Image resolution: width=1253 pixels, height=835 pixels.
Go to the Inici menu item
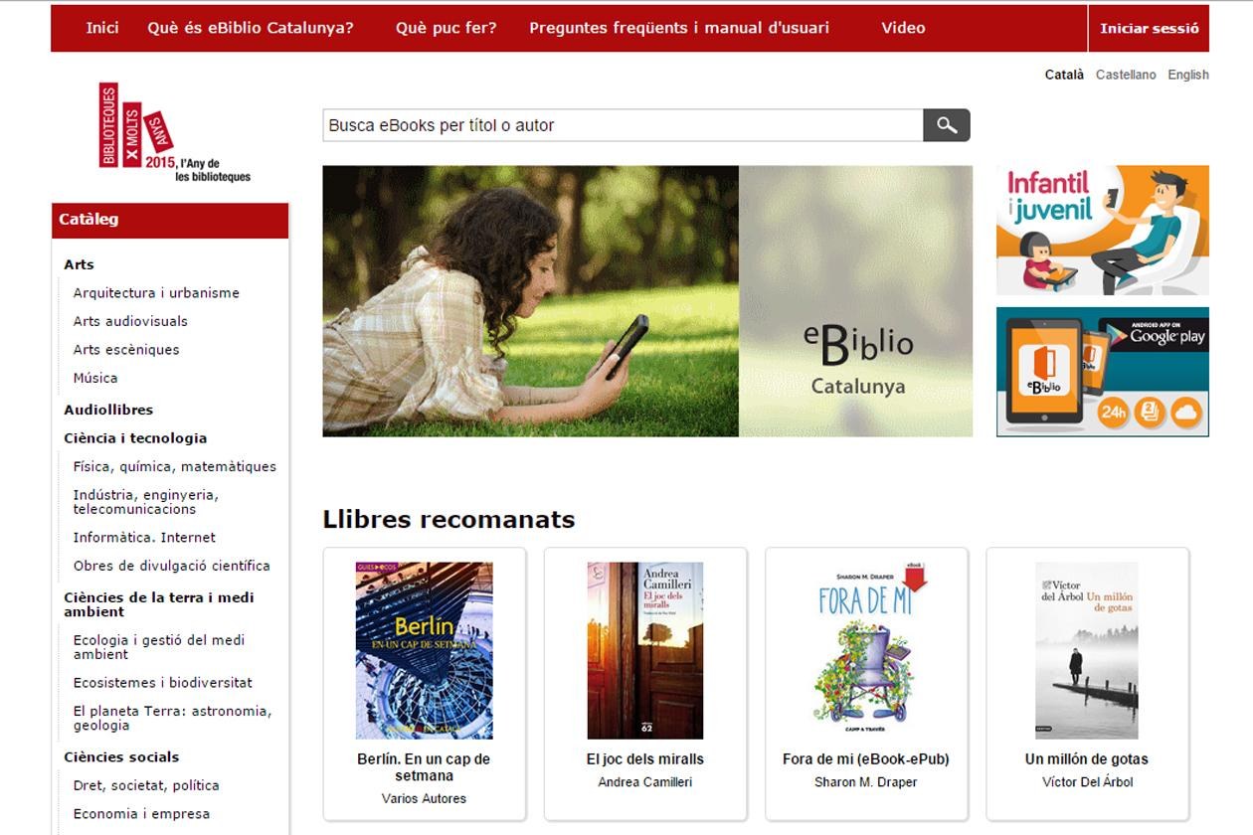click(102, 28)
